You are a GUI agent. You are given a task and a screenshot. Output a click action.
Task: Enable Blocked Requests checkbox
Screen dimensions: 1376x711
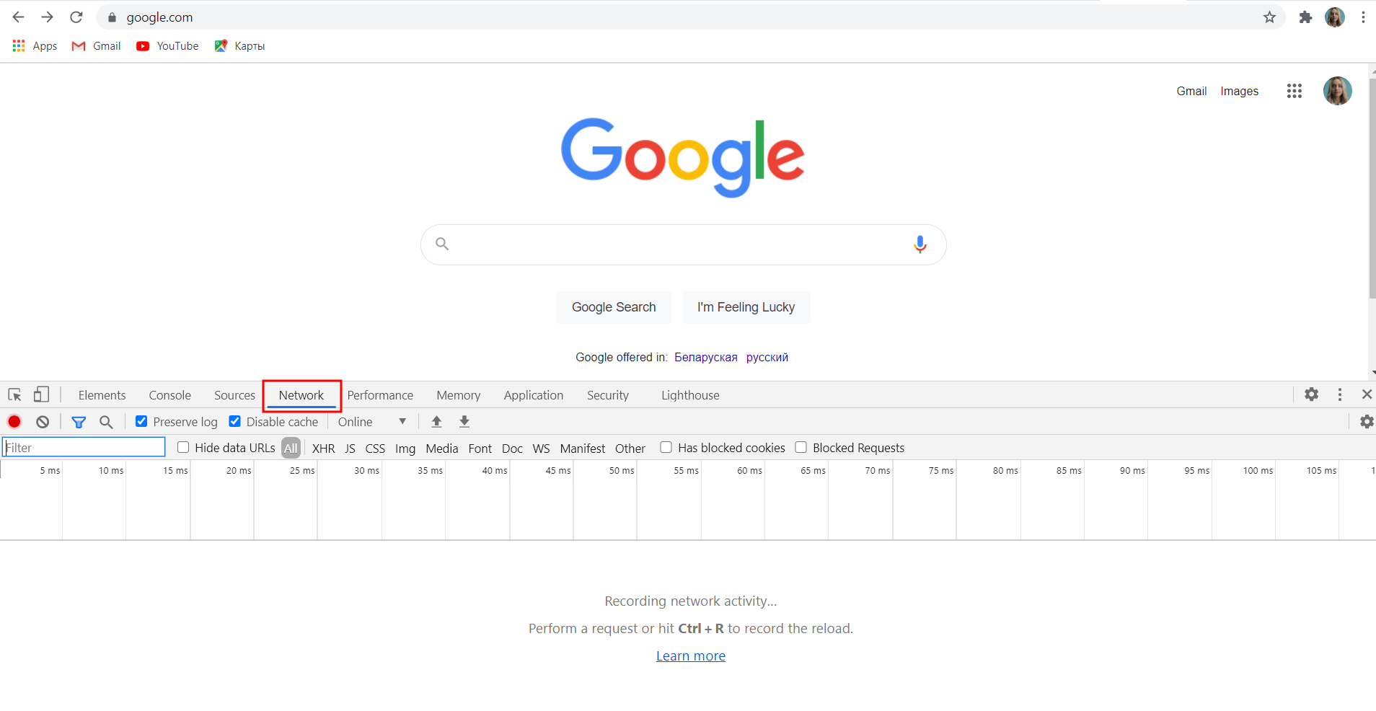[801, 447]
